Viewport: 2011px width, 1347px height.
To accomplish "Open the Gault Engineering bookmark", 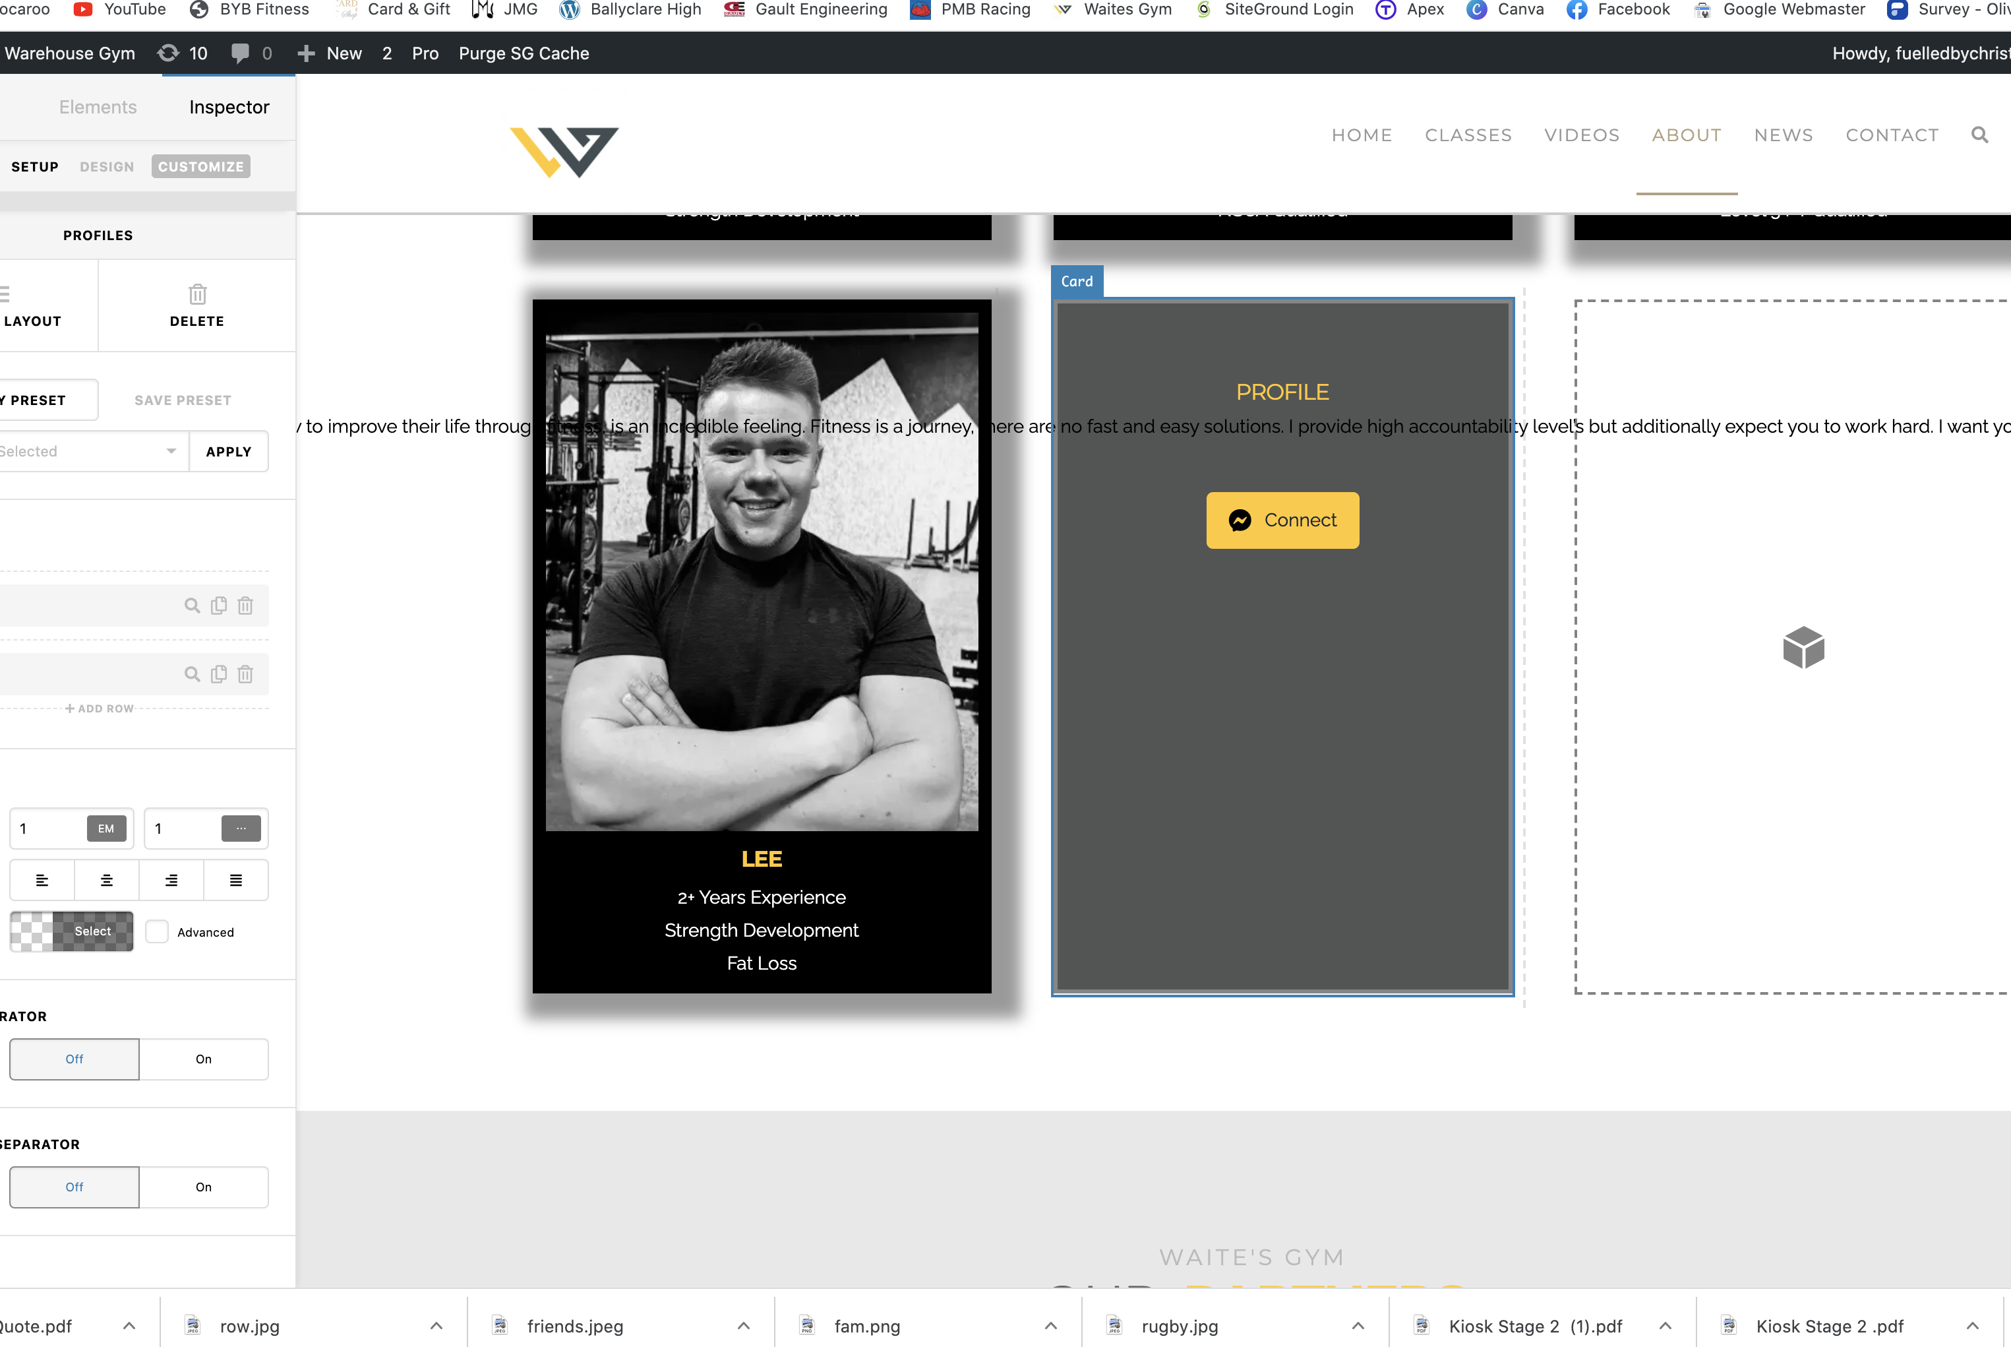I will (x=806, y=9).
